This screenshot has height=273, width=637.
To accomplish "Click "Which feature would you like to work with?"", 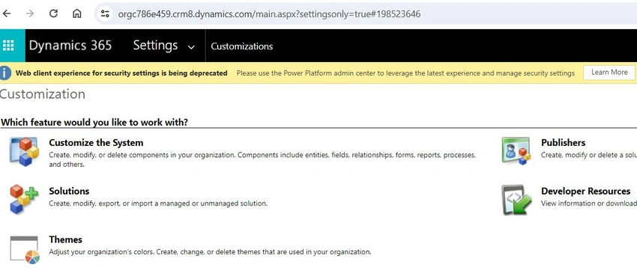I will (x=94, y=122).
